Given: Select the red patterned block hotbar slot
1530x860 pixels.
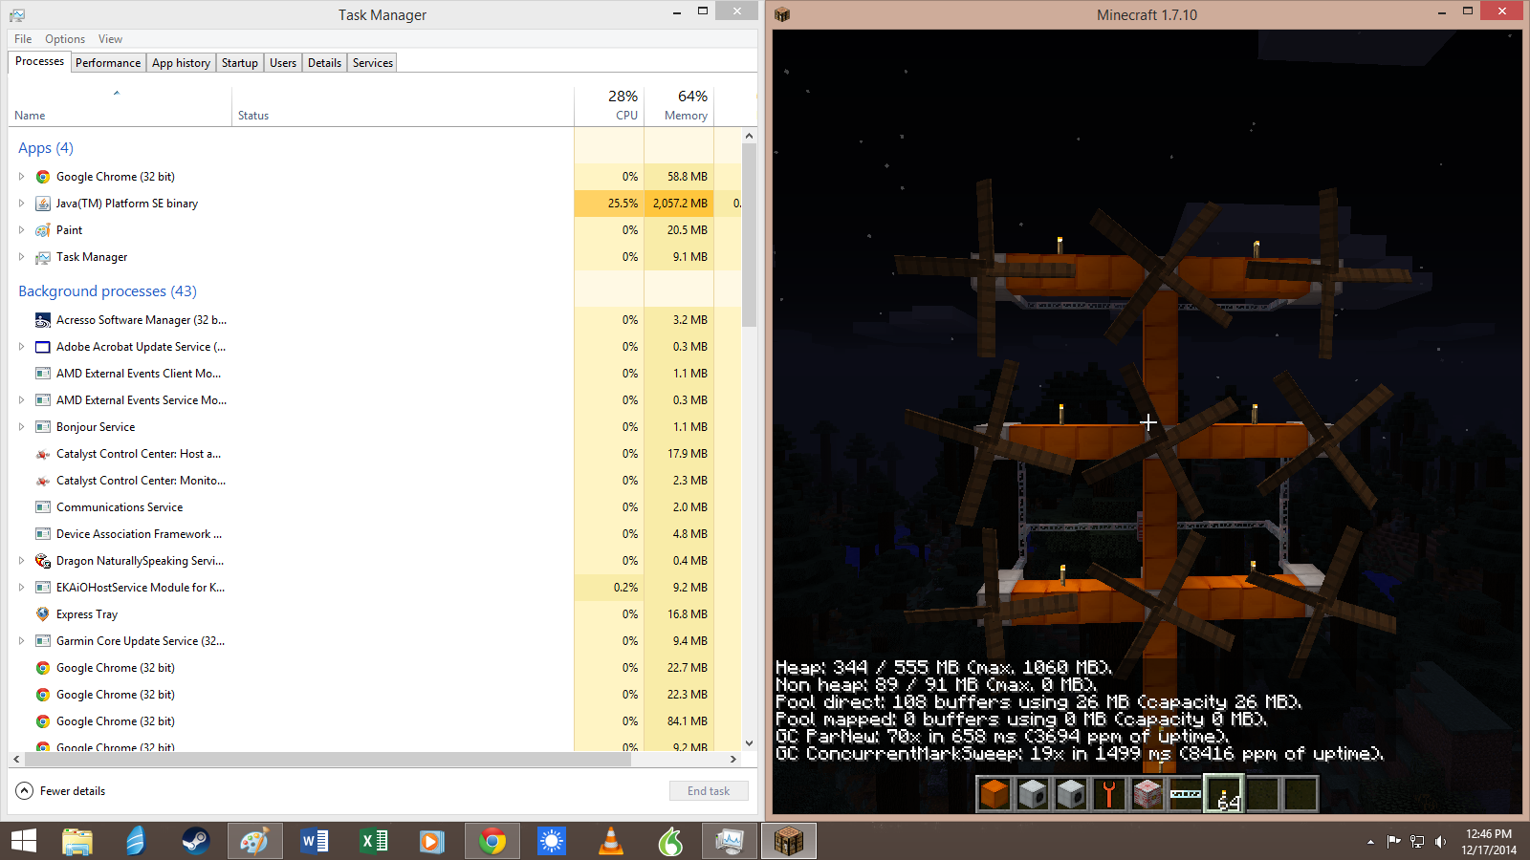Looking at the screenshot, I should [x=1147, y=794].
